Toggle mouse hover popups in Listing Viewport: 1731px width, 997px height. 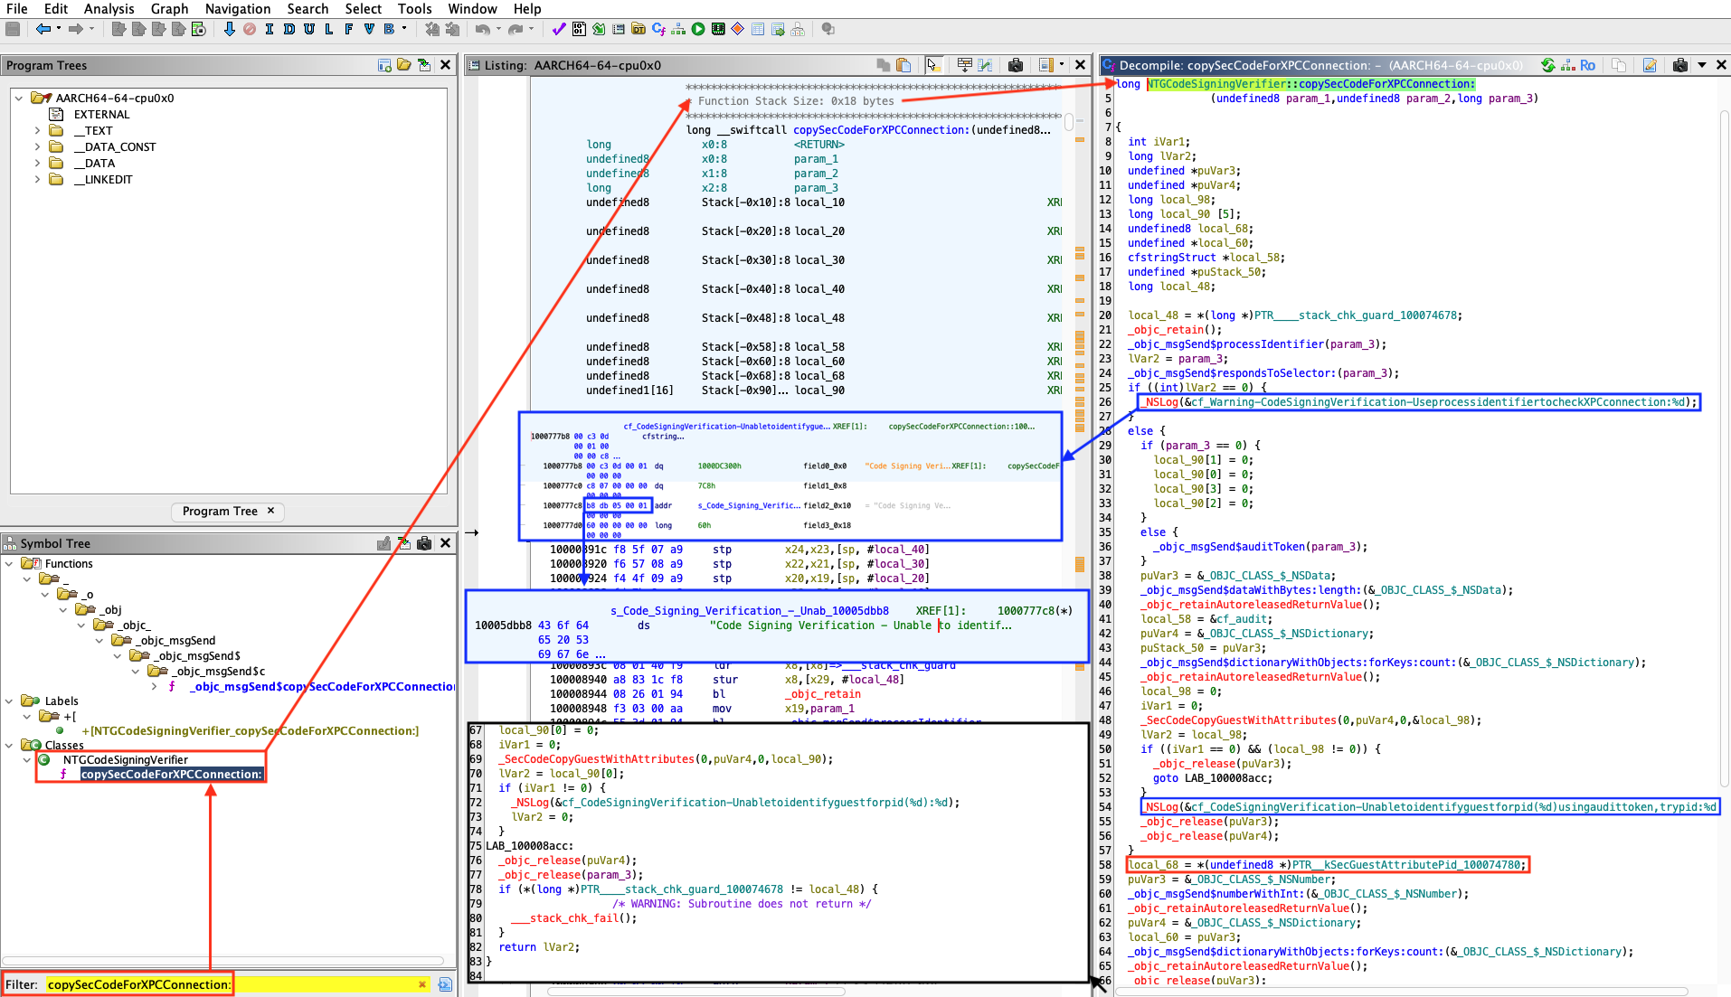(933, 65)
